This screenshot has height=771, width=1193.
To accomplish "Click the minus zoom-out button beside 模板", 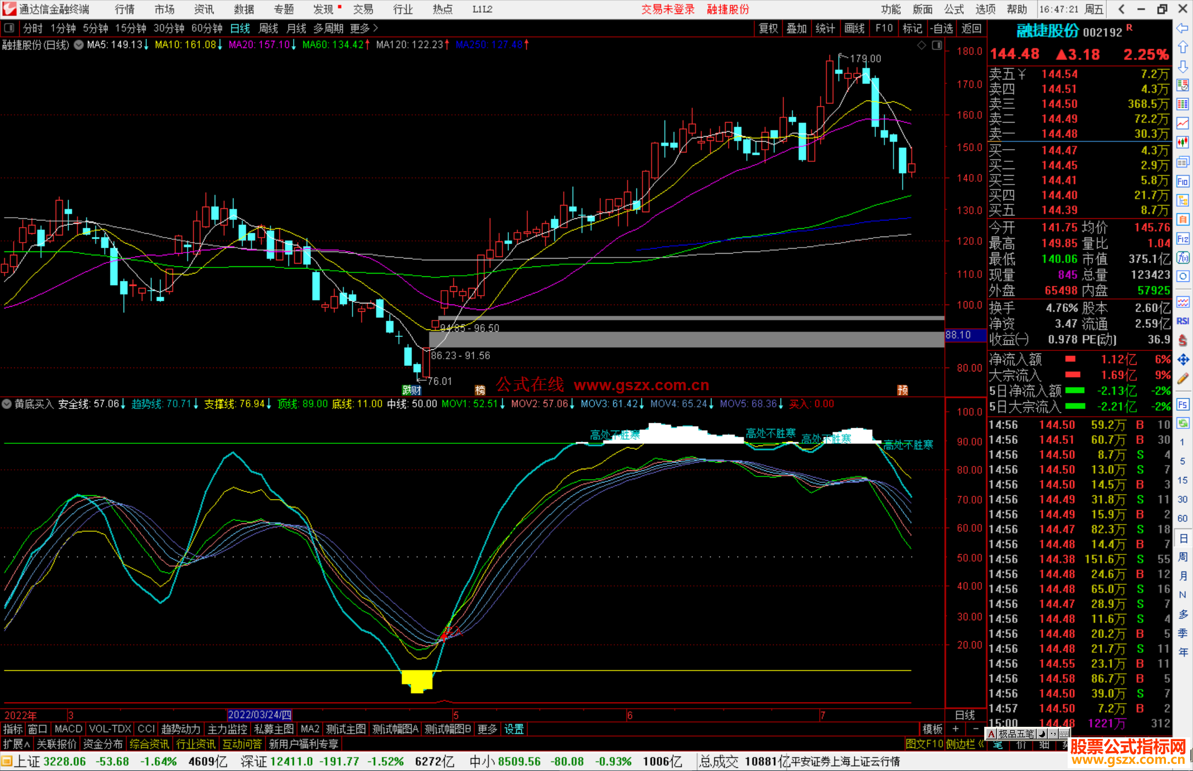I will click(x=975, y=729).
